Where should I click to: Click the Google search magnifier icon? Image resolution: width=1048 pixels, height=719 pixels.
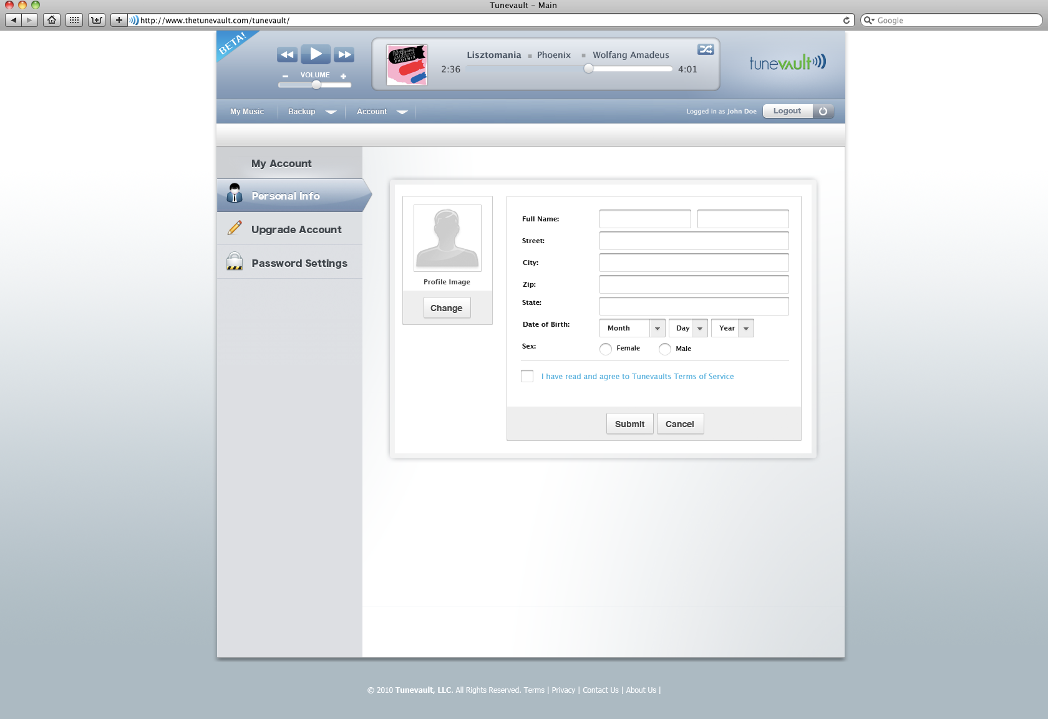tap(868, 20)
